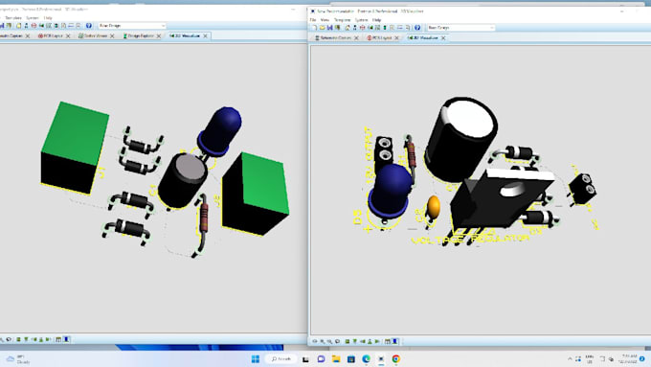Open System menu in left window

[33, 18]
